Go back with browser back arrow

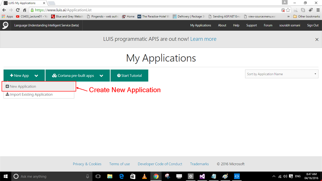coord(4,10)
